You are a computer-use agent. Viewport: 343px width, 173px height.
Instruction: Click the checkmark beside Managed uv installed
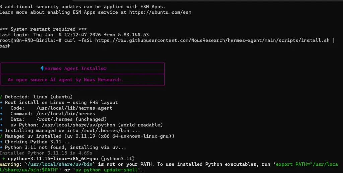tap(1, 136)
